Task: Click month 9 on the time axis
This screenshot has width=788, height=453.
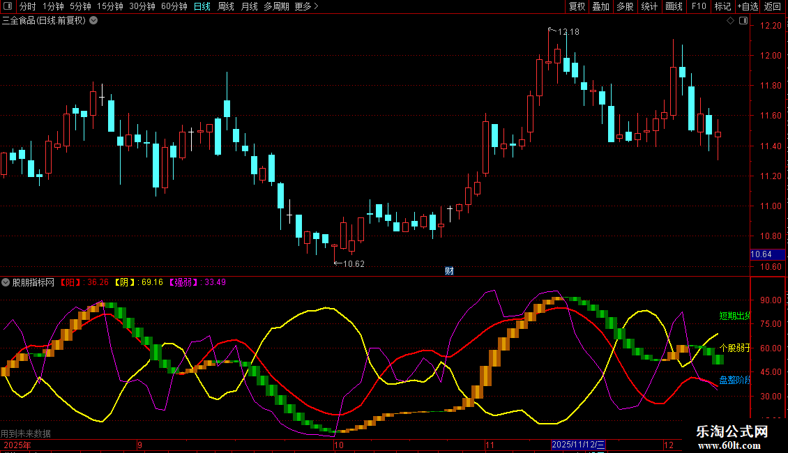Action: point(139,445)
